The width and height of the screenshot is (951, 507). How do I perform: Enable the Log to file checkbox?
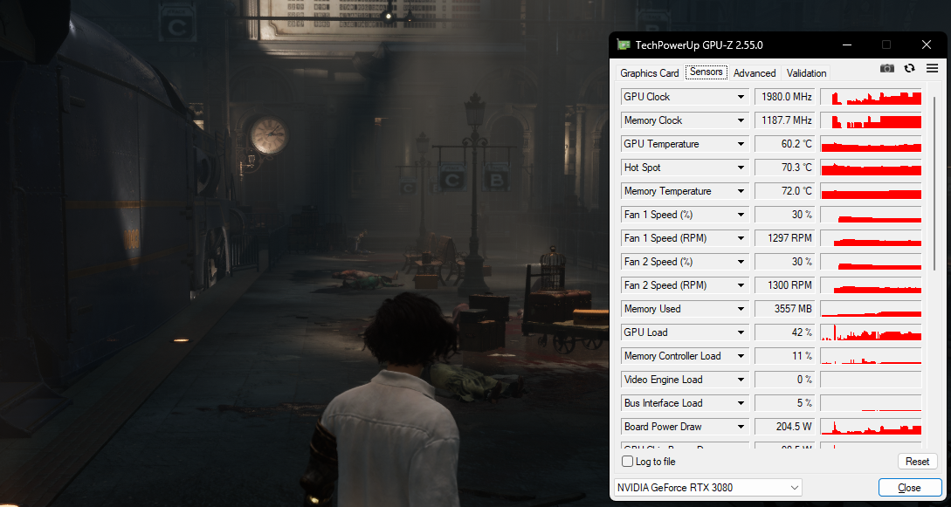coord(628,462)
